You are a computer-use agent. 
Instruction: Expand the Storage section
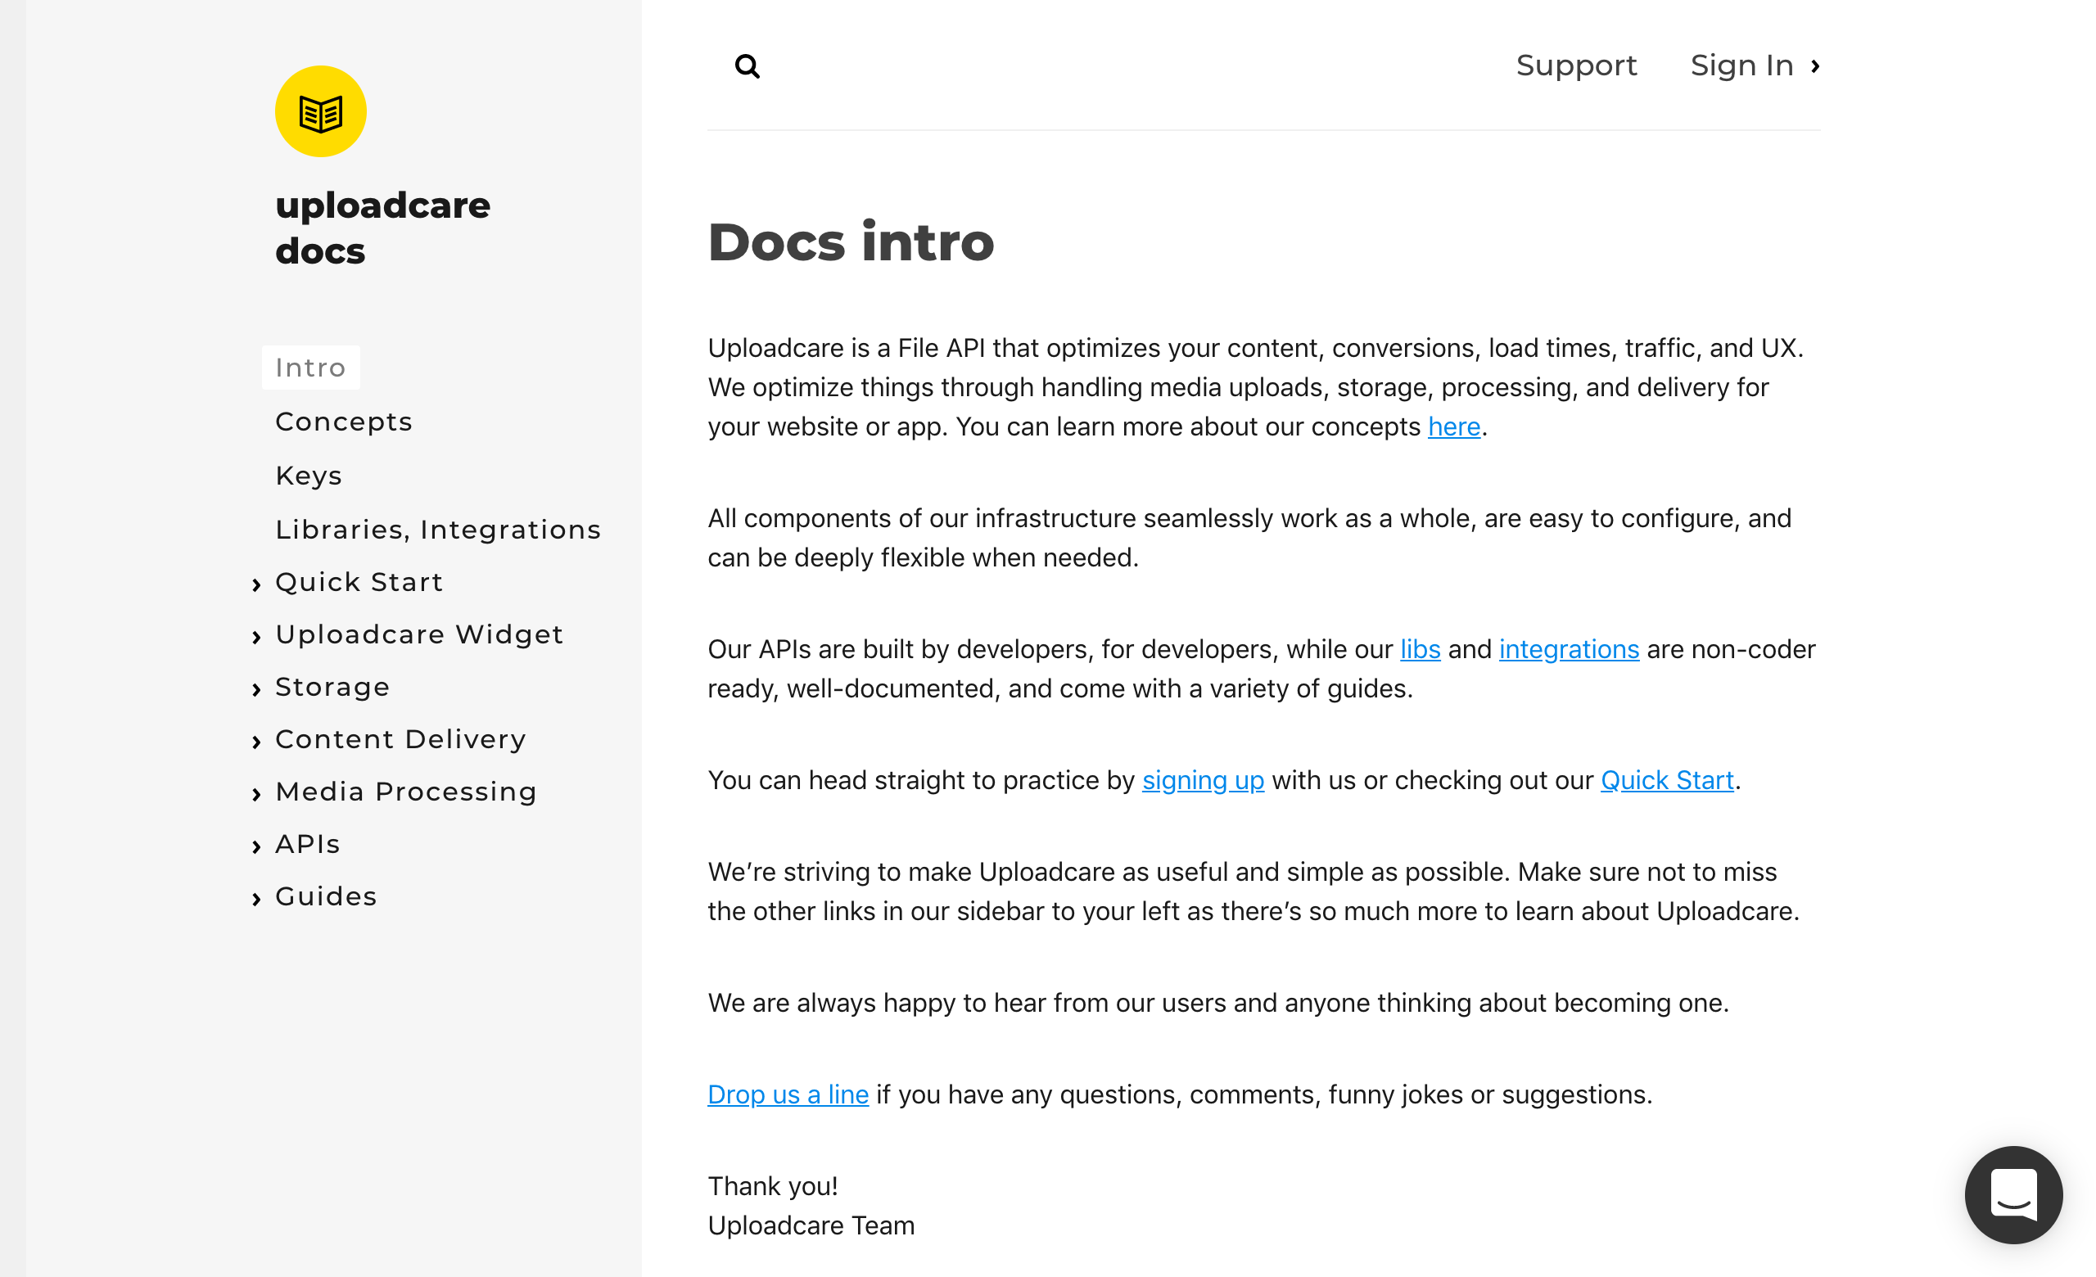[x=332, y=687]
